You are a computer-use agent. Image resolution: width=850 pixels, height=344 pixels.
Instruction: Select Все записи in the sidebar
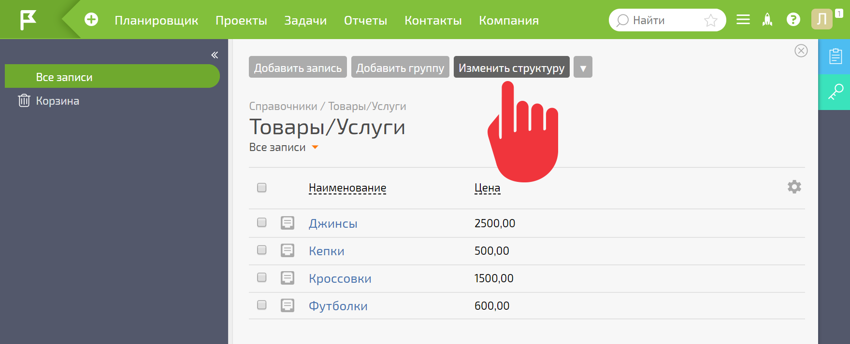point(112,76)
